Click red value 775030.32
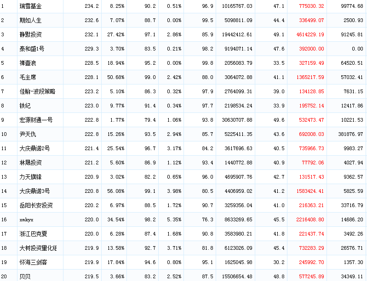 [x=311, y=6]
